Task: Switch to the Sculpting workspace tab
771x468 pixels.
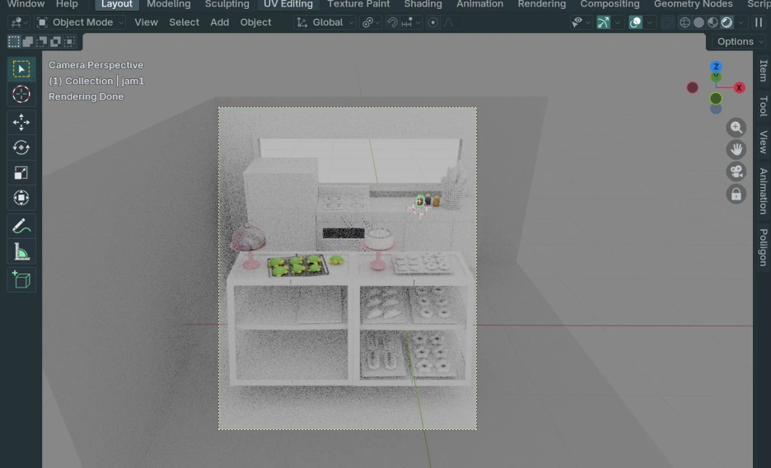Action: click(227, 4)
